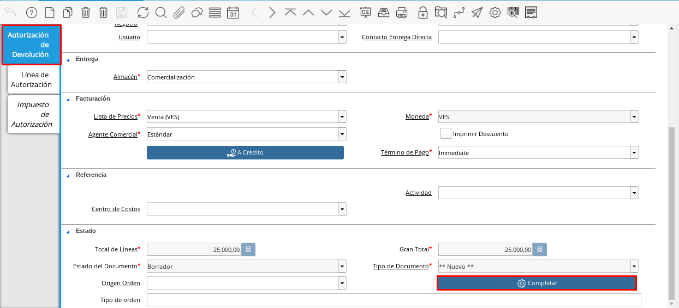Create a new record with blank page icon
The width and height of the screenshot is (679, 308).
pos(50,12)
